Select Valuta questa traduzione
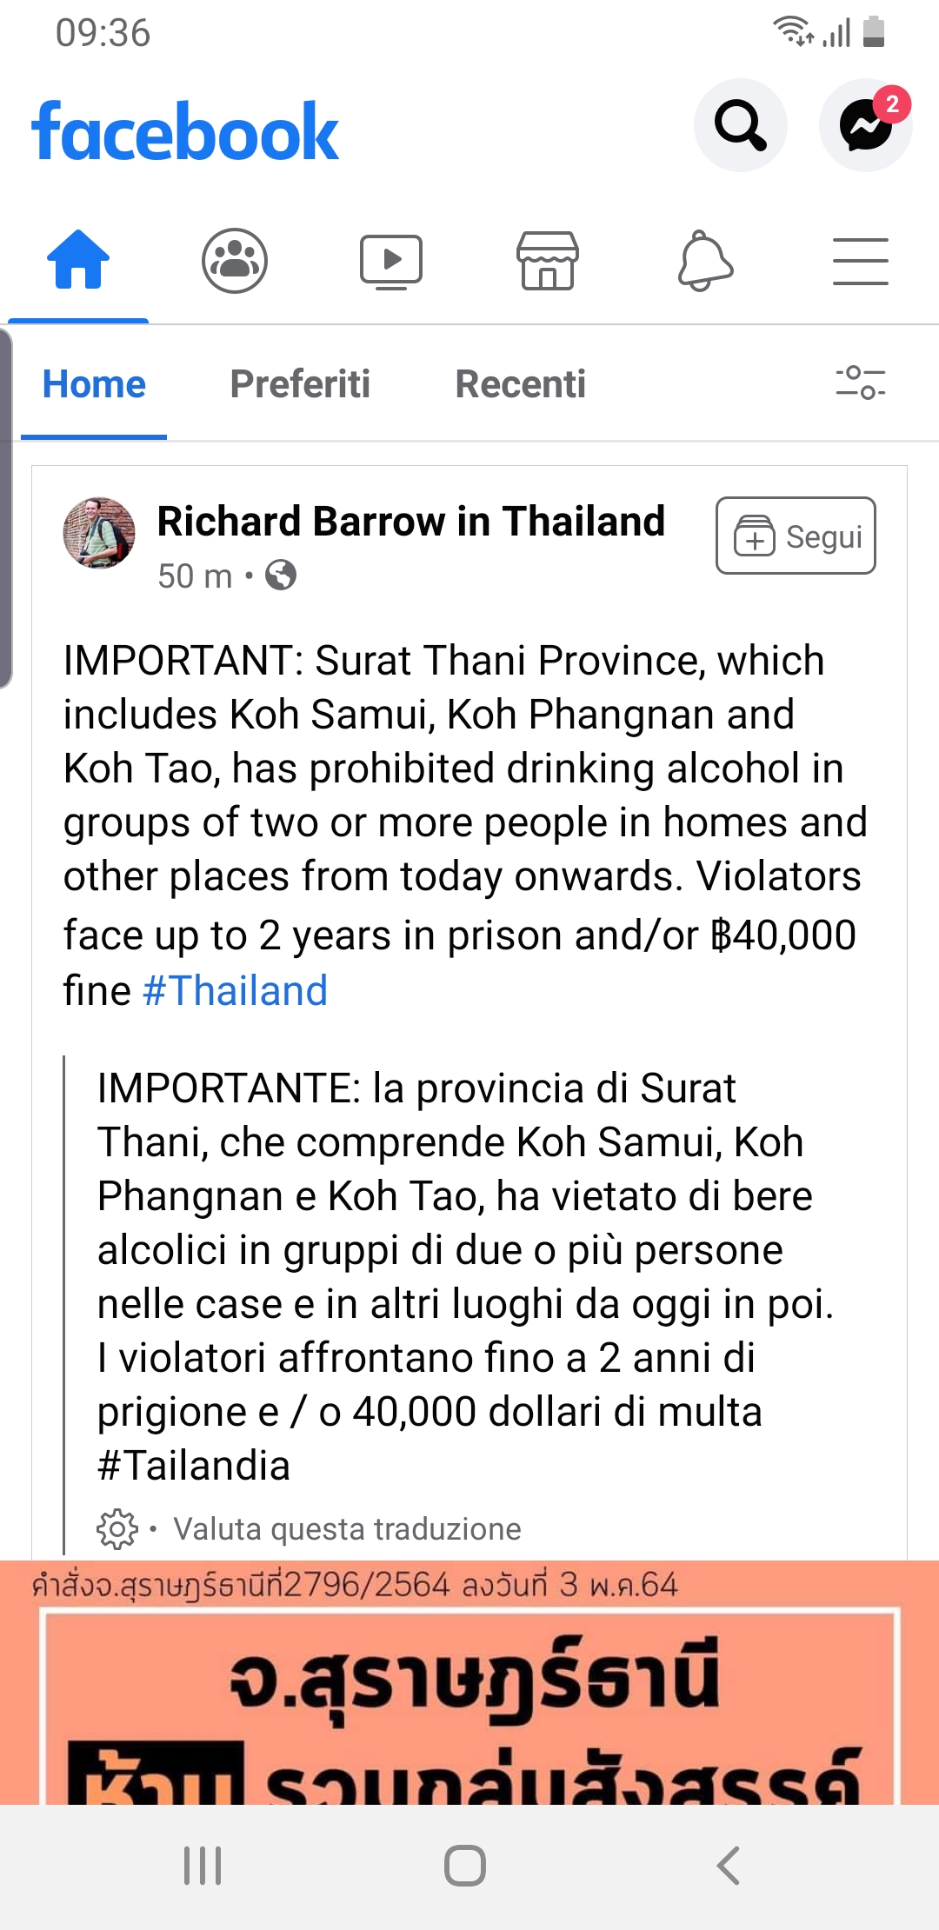The width and height of the screenshot is (939, 1930). pyautogui.click(x=348, y=1528)
